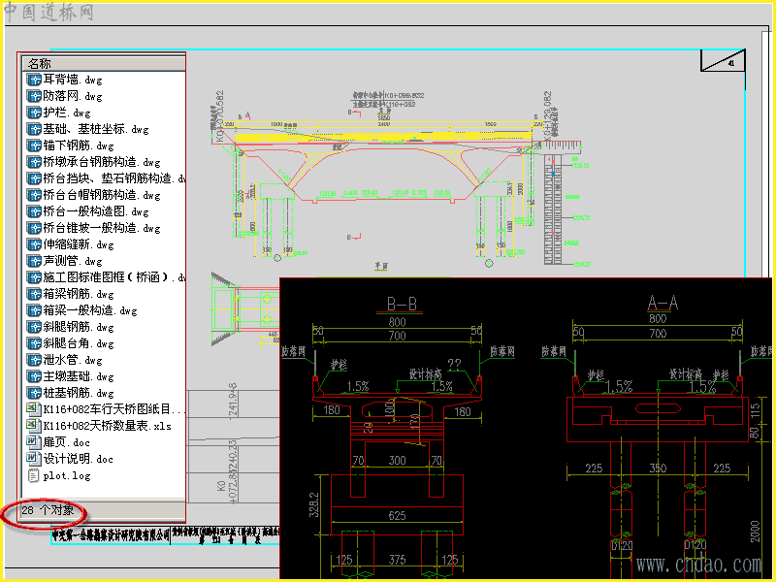Click the text file icon for plot.log

point(34,475)
